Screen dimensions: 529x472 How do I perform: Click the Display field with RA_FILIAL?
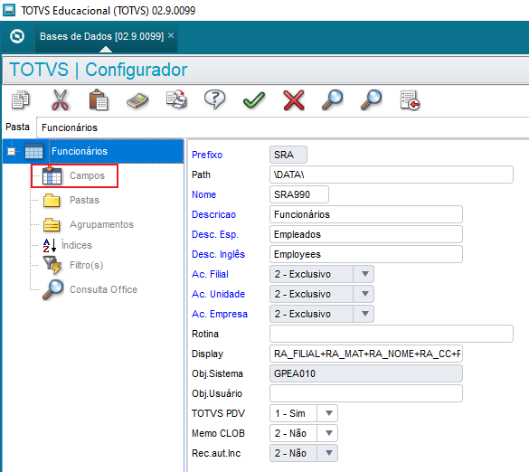tap(366, 354)
